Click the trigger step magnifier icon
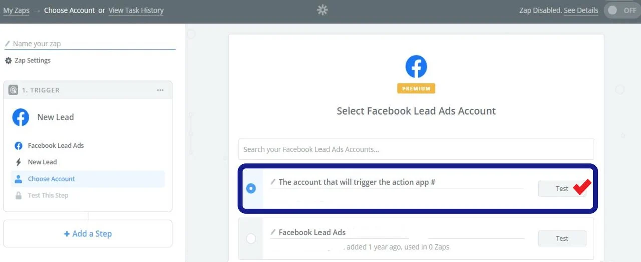Image resolution: width=641 pixels, height=262 pixels. pos(13,90)
